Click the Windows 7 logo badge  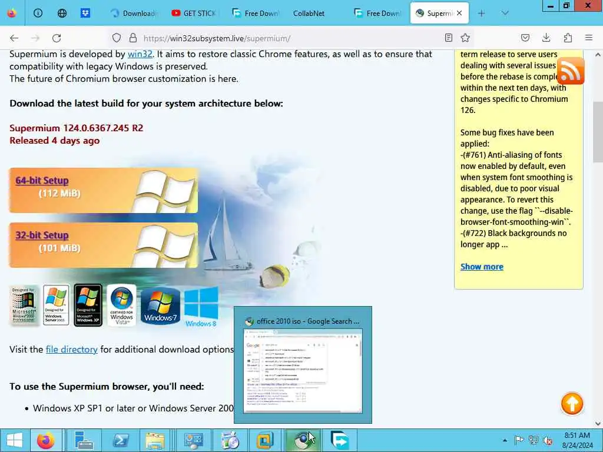point(160,306)
